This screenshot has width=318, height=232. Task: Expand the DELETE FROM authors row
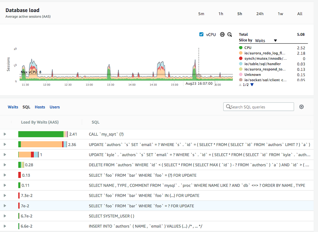[x=5, y=165]
